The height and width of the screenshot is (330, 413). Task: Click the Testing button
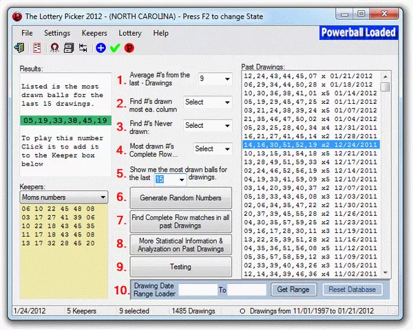click(x=181, y=267)
